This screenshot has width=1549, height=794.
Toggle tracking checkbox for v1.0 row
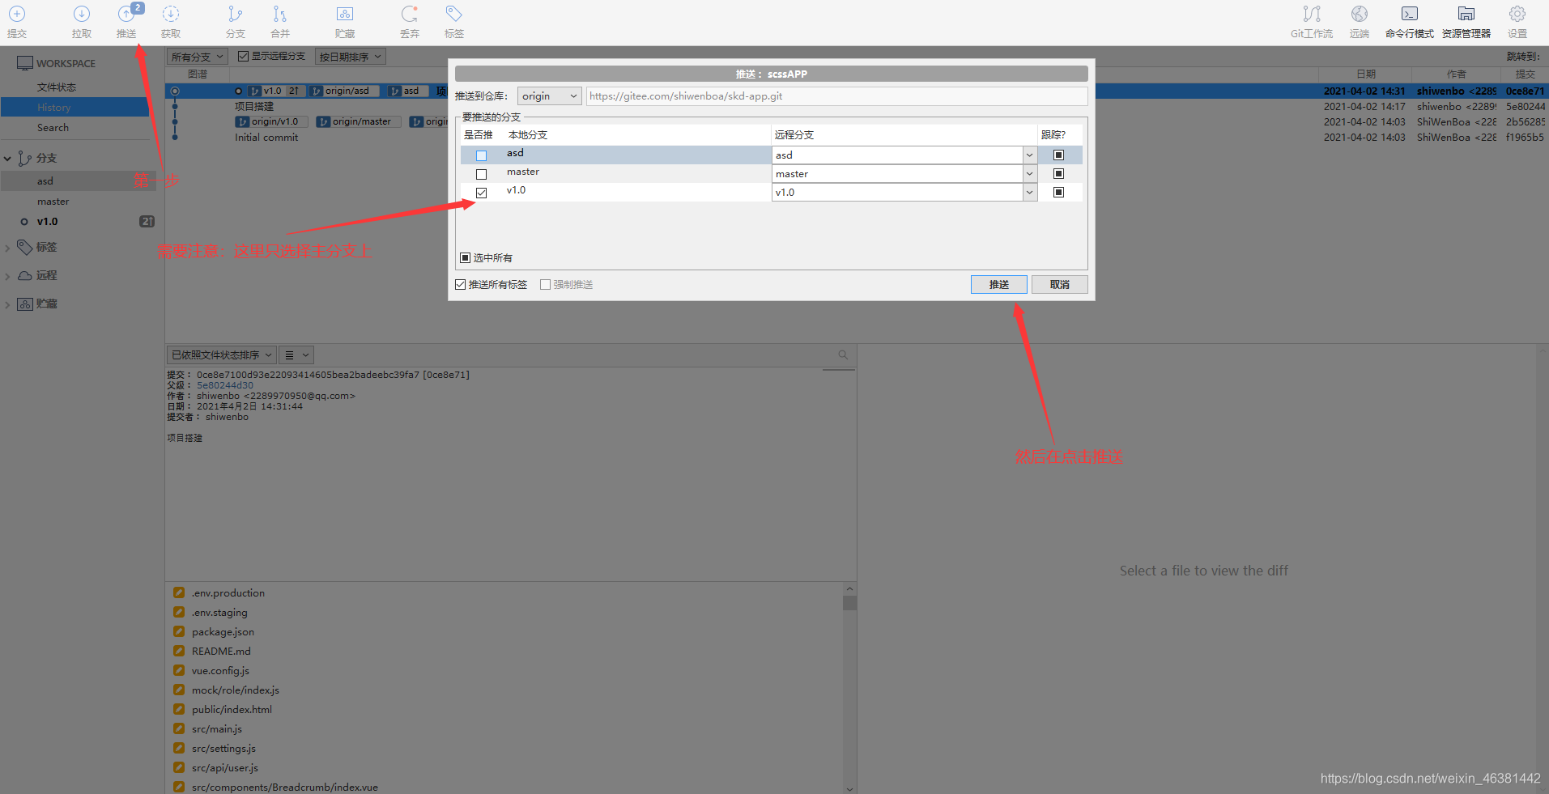pos(1058,192)
